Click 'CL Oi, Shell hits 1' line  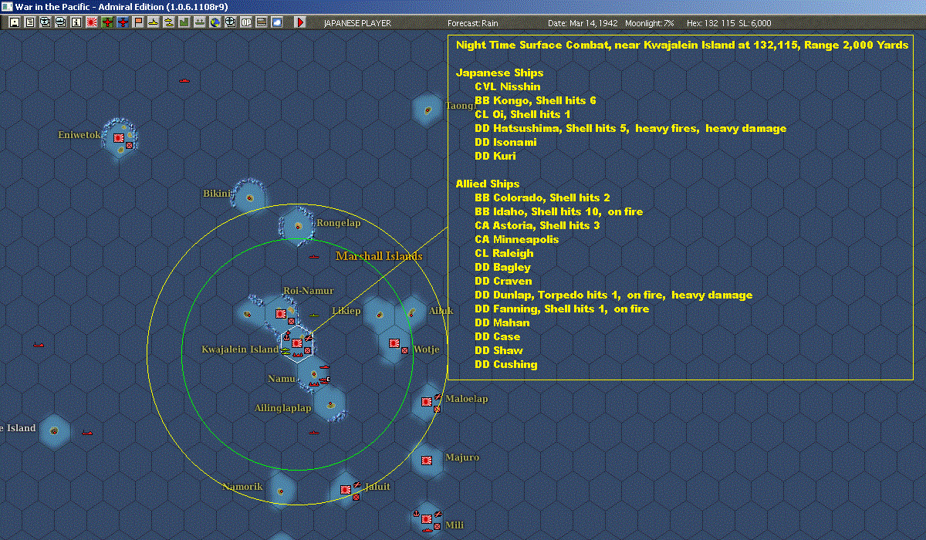point(522,114)
